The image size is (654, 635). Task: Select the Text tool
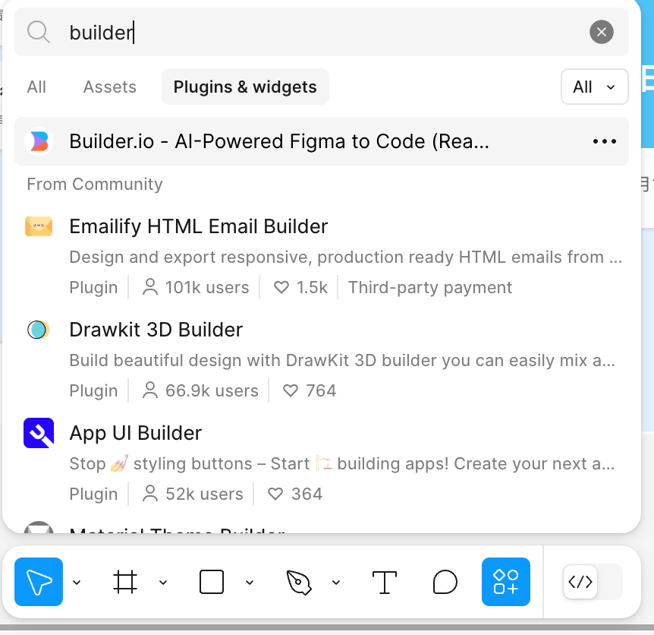(384, 582)
